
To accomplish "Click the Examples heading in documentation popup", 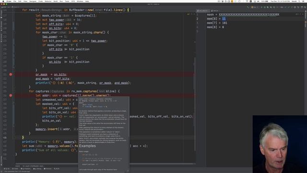I will (87, 146).
